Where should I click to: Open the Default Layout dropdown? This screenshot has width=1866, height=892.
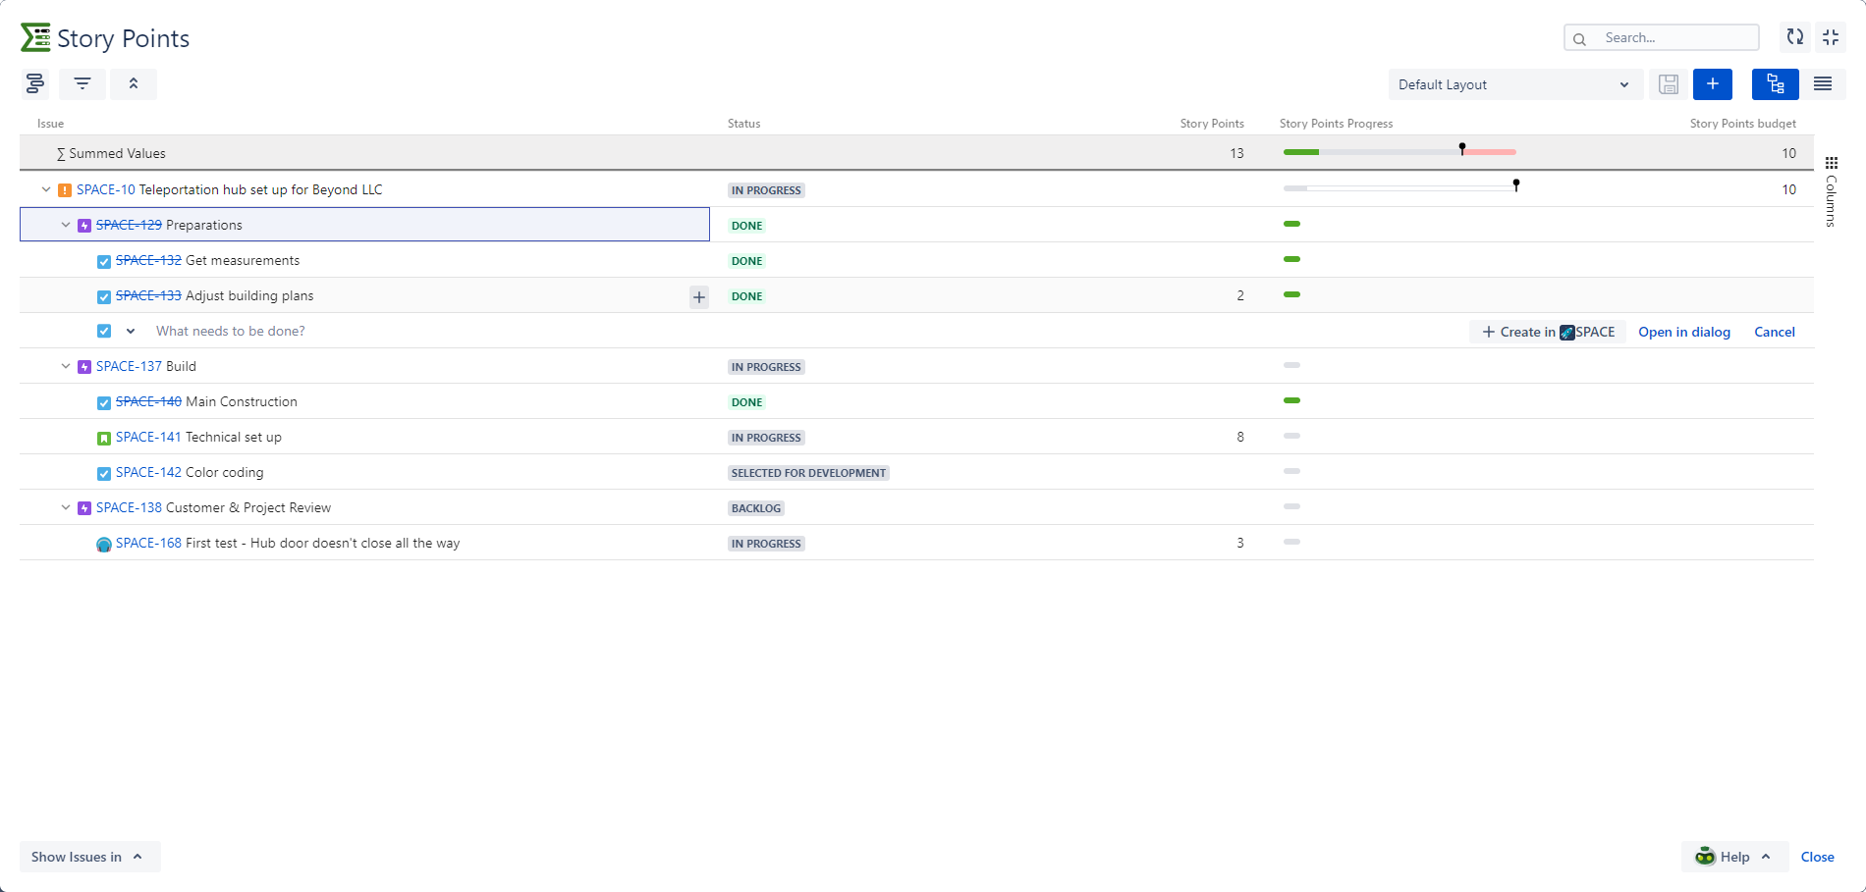click(1513, 84)
